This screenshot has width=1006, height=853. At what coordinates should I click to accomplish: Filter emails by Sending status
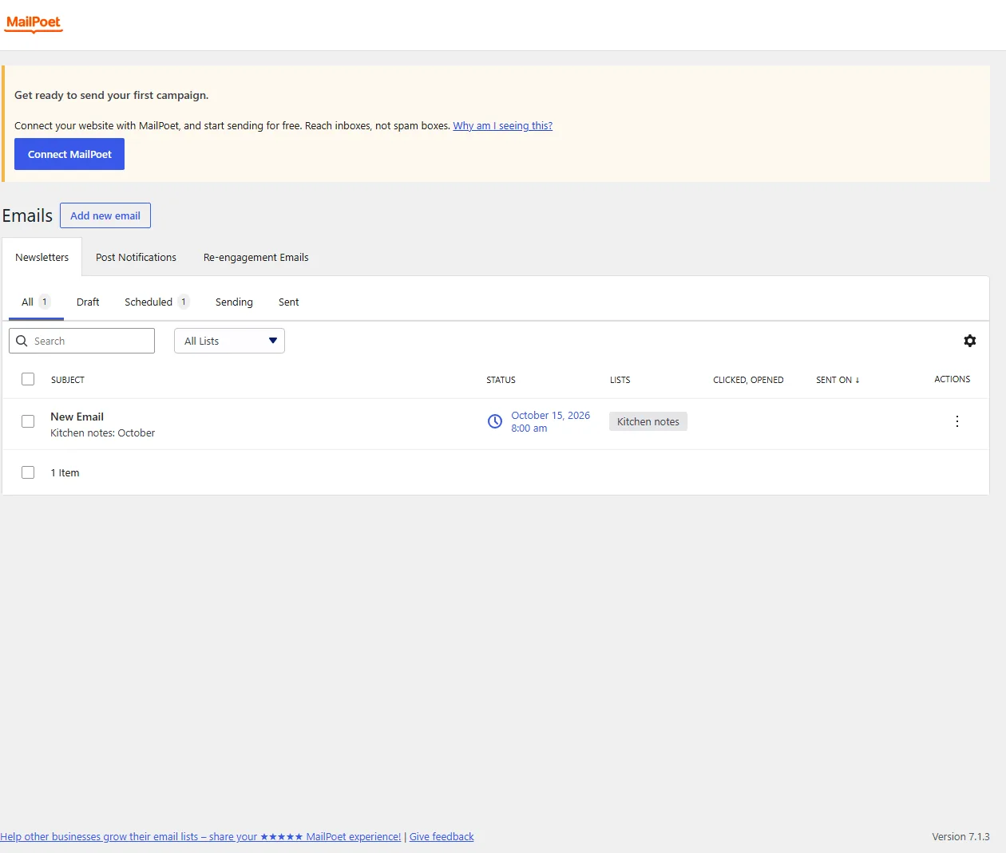coord(234,302)
